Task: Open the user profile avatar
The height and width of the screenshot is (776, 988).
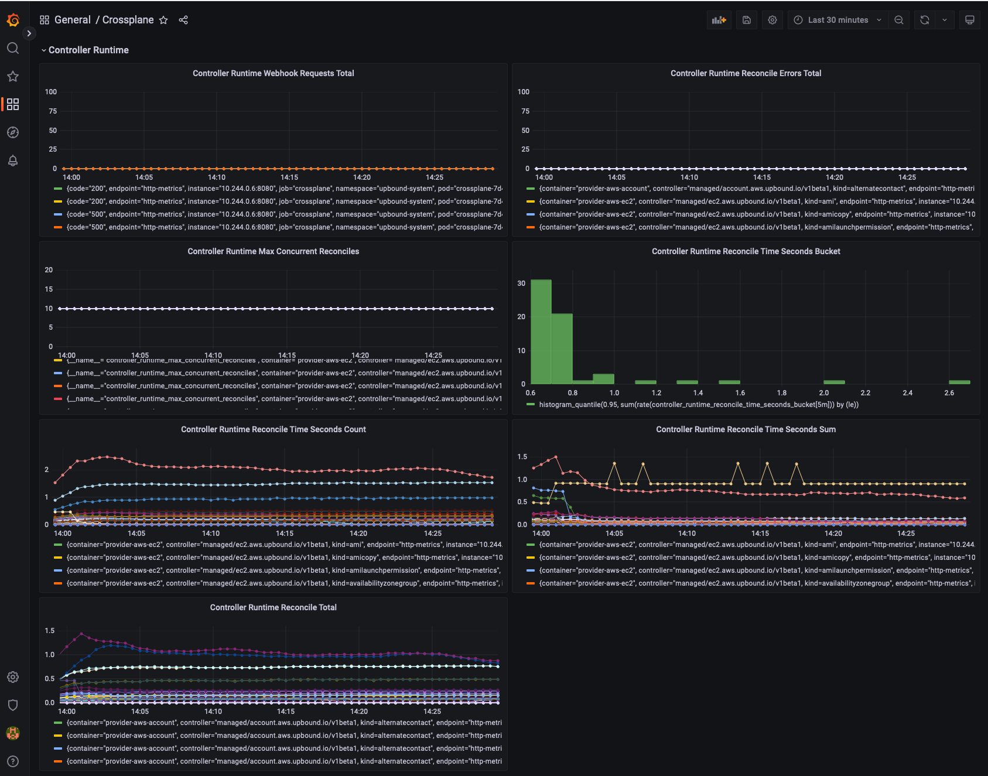Action: [x=13, y=733]
